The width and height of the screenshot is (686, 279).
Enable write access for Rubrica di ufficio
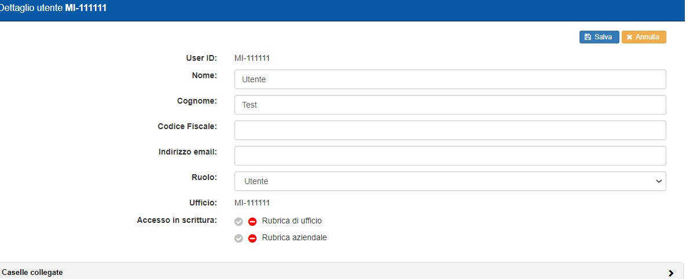pyautogui.click(x=239, y=221)
